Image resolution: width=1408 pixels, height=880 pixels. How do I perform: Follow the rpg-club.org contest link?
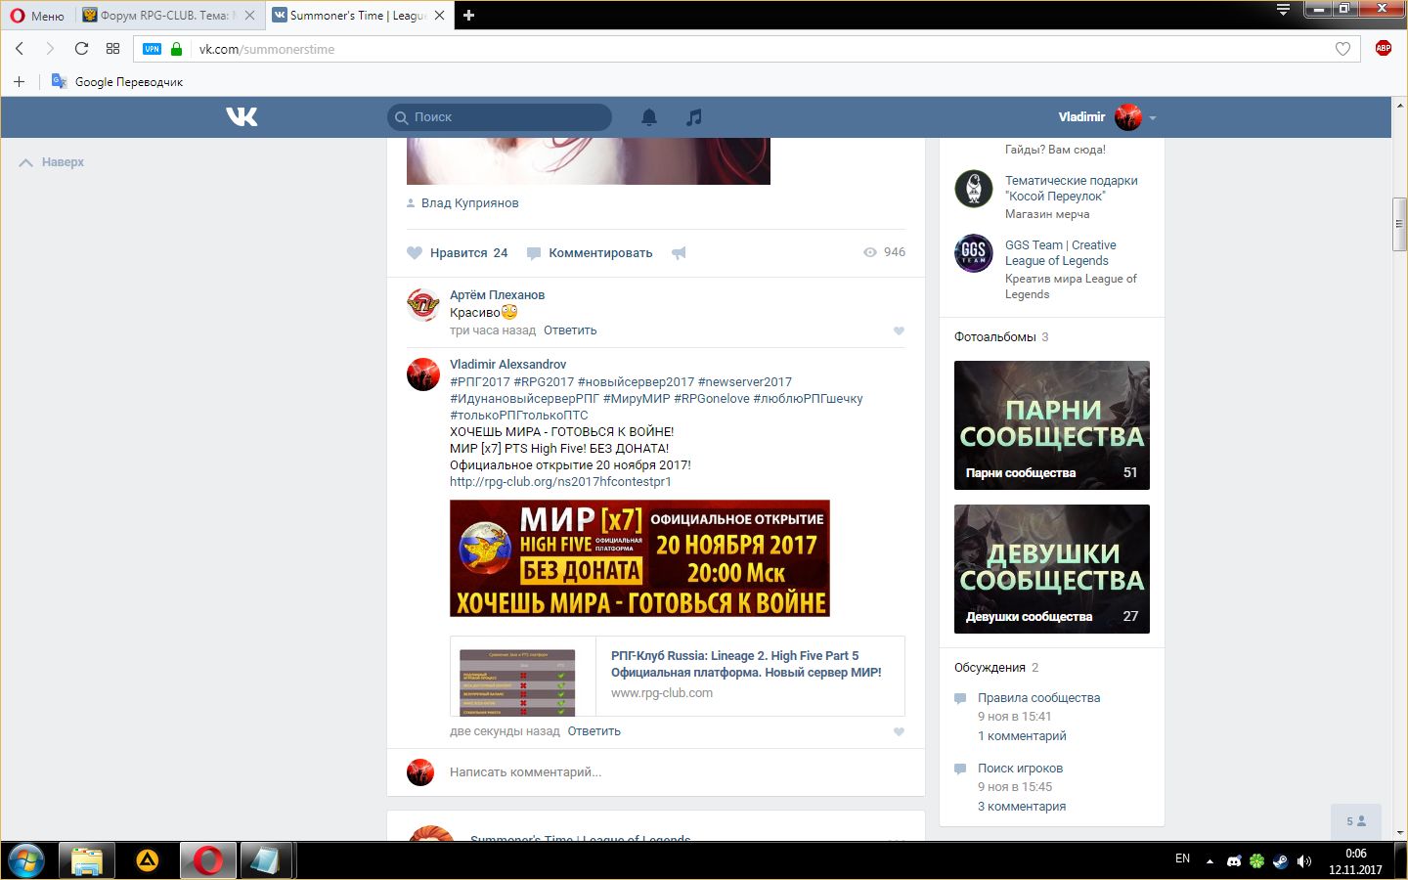[x=560, y=482]
